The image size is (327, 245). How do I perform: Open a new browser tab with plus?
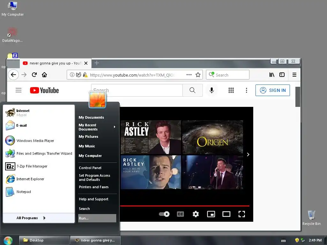(x=96, y=63)
